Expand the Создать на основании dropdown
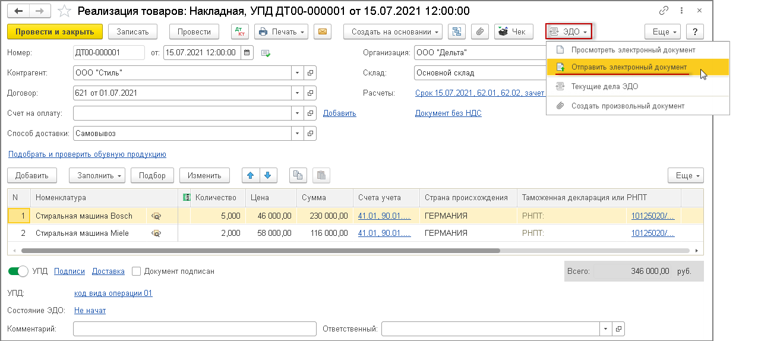Screen dimensions: 777x341 pyautogui.click(x=393, y=31)
